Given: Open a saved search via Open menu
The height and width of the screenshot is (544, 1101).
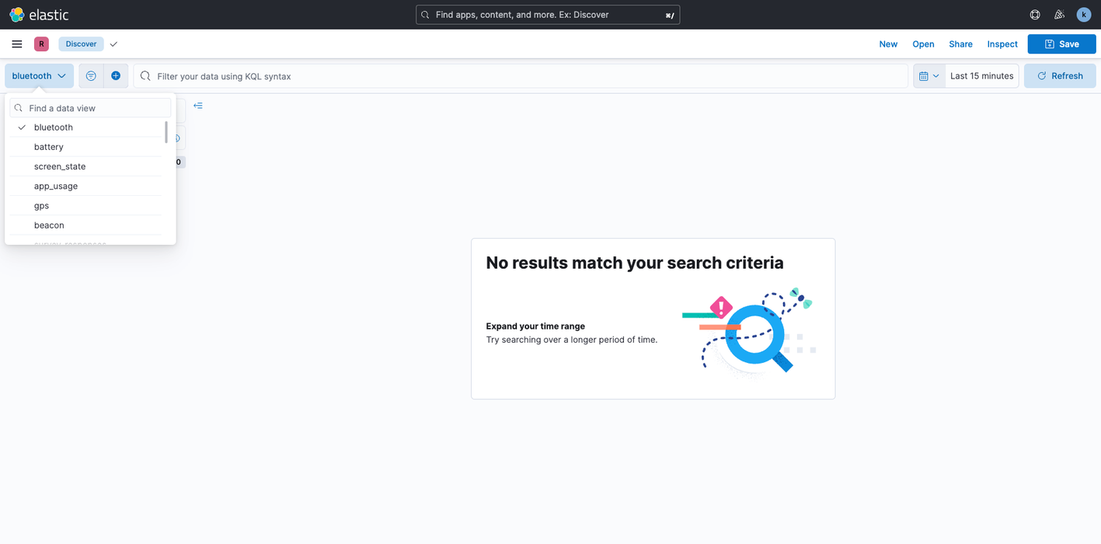Looking at the screenshot, I should pyautogui.click(x=923, y=44).
